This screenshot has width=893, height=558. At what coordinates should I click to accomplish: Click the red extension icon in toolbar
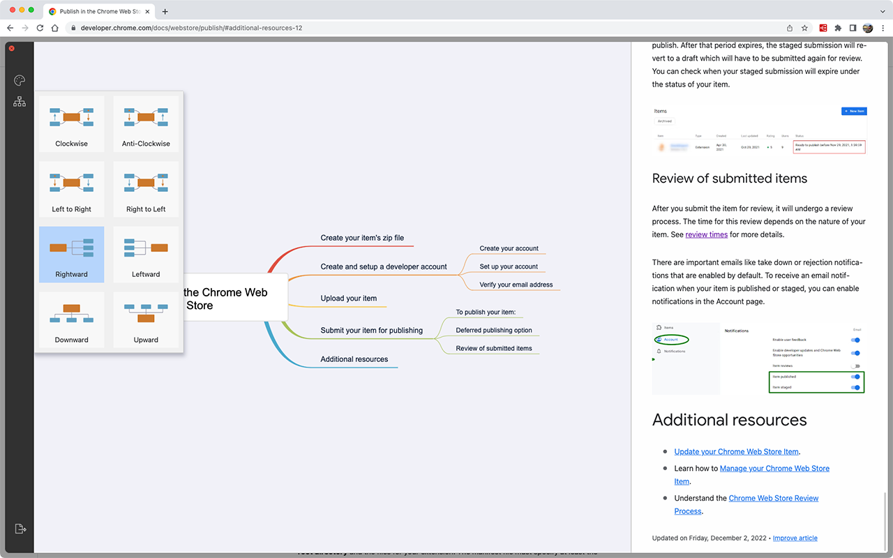(x=823, y=28)
